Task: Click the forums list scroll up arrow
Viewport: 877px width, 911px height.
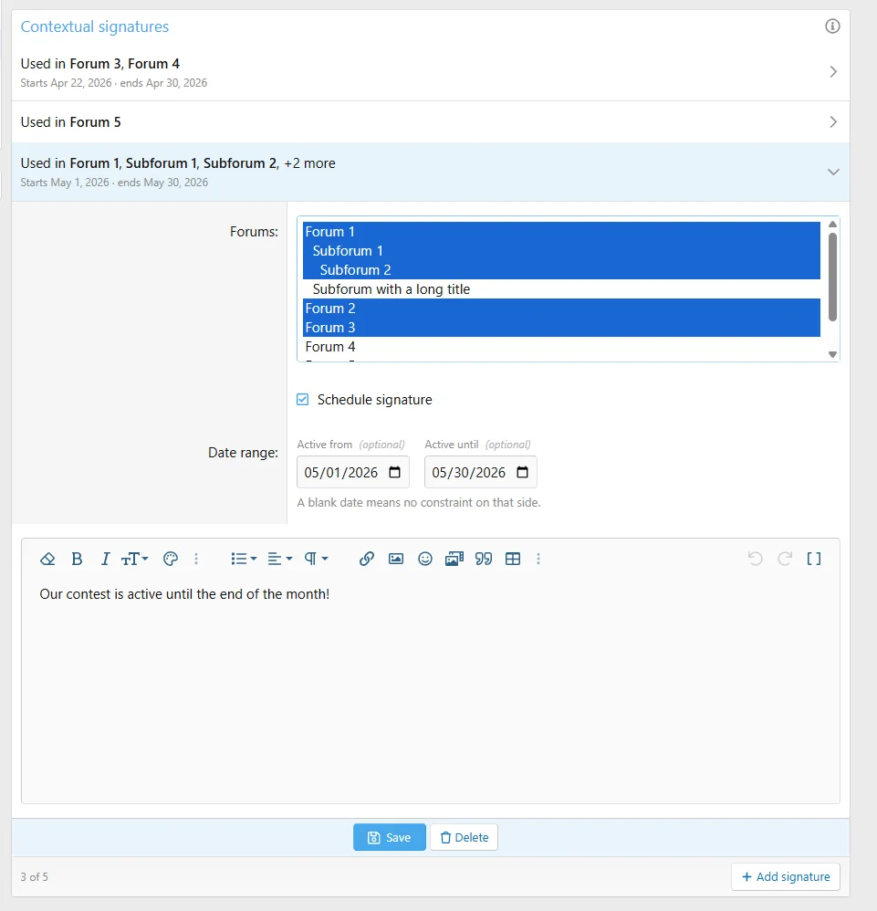Action: (832, 225)
